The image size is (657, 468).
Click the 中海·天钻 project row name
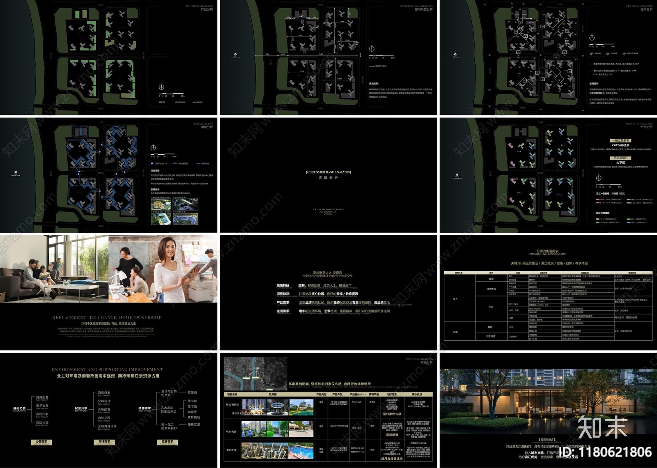point(232,432)
